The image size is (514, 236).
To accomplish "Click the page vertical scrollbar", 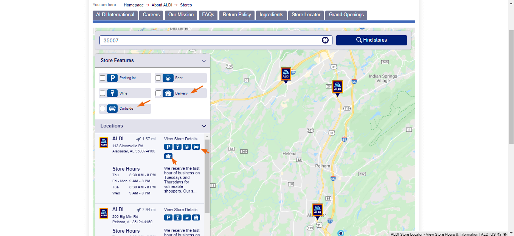I will pos(511,87).
